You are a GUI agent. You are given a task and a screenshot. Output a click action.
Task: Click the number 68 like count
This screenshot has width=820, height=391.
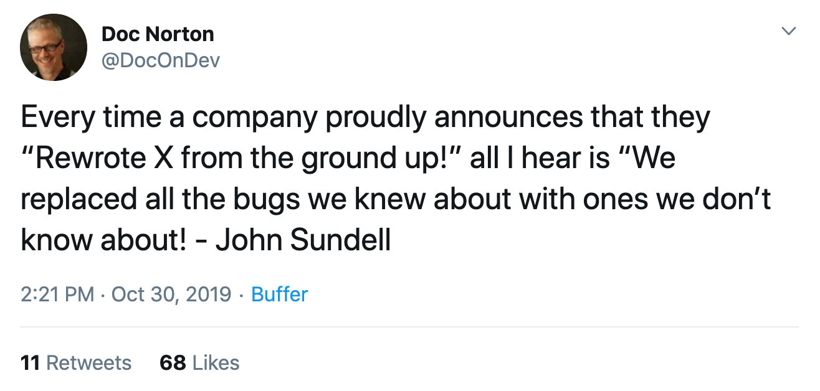[173, 362]
